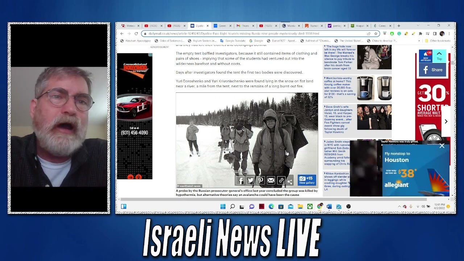Open the Chrome extensions puzzle icon
Image resolution: width=464 pixels, height=261 pixels.
pos(420,34)
